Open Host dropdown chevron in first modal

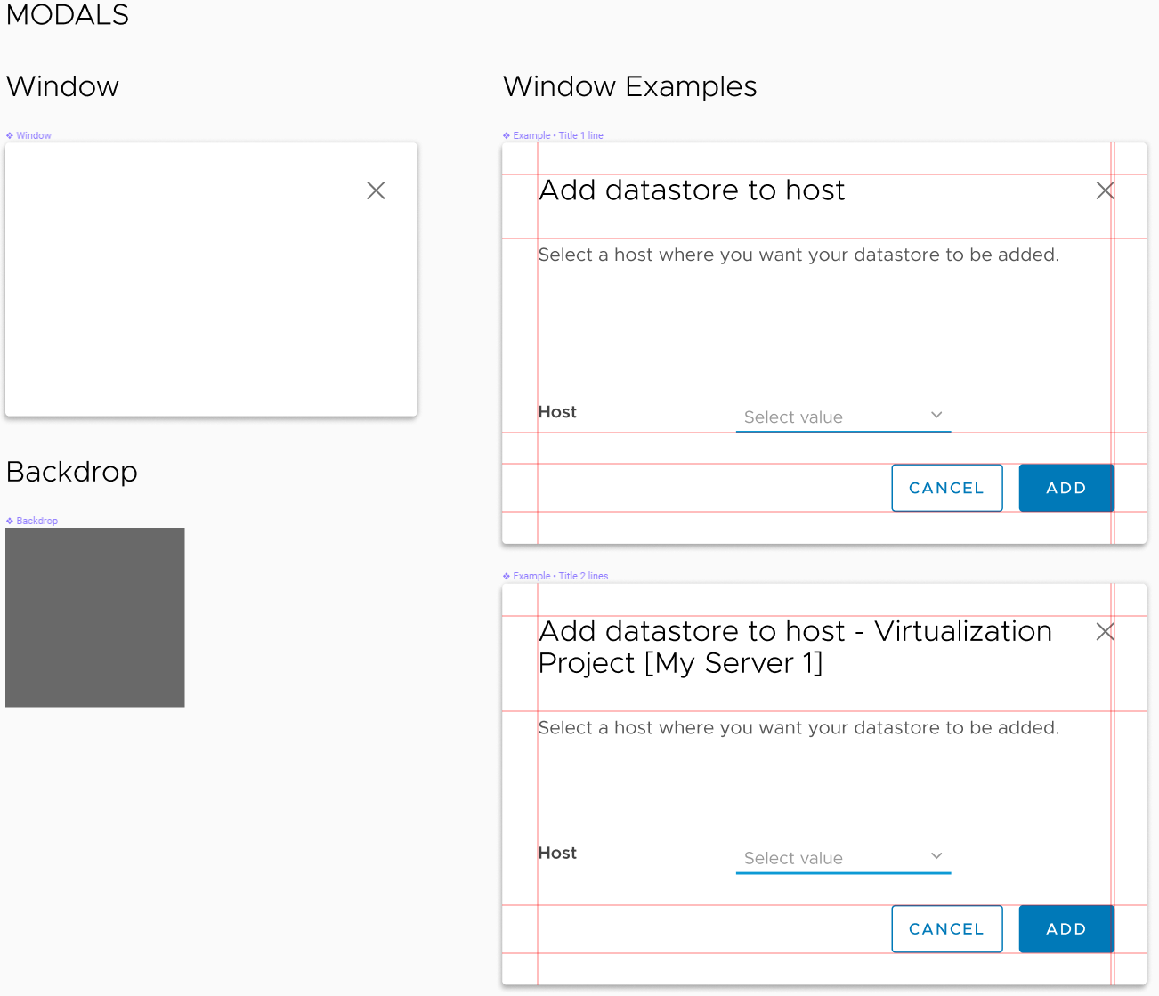936,415
